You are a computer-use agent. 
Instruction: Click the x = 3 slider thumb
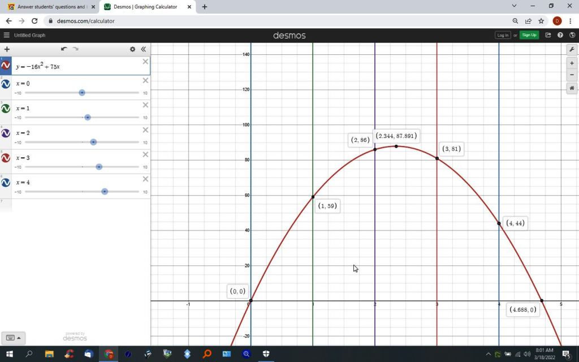pyautogui.click(x=99, y=167)
